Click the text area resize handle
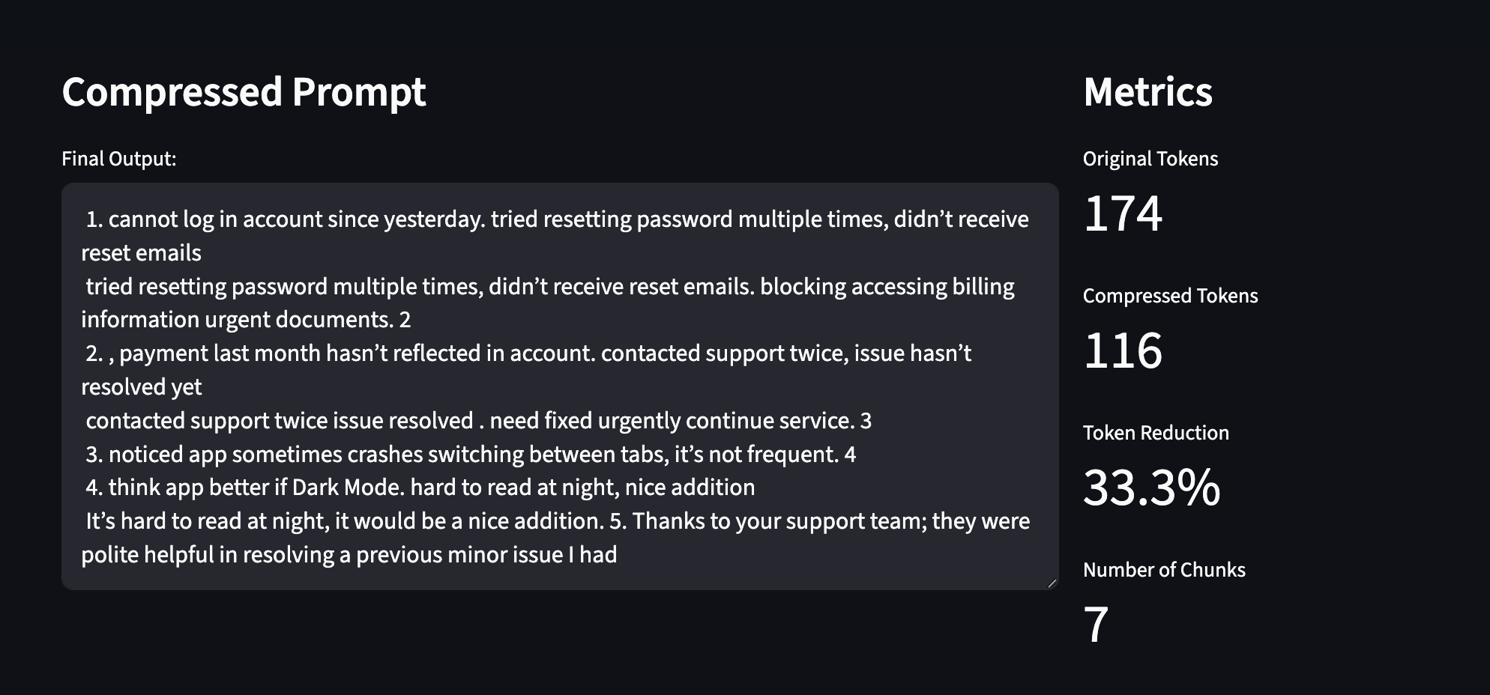The width and height of the screenshot is (1490, 695). [1052, 583]
